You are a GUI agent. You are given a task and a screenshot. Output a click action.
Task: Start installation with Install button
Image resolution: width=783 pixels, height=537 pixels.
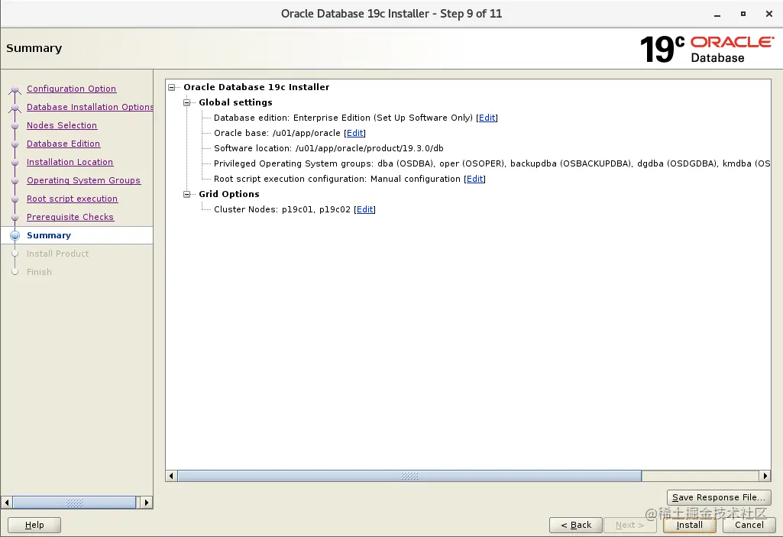690,525
